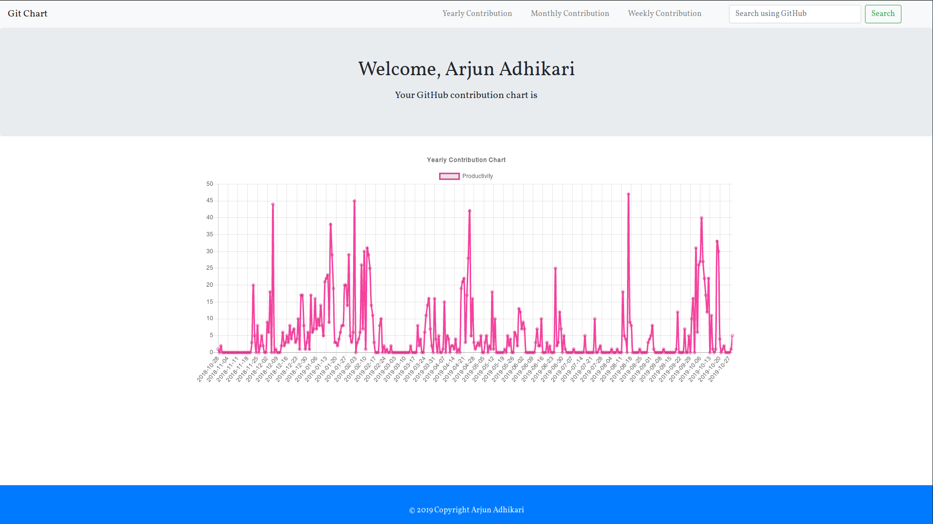933x524 pixels.
Task: Click the Welcome, Arjun Adhikari heading
Action: pyautogui.click(x=466, y=69)
